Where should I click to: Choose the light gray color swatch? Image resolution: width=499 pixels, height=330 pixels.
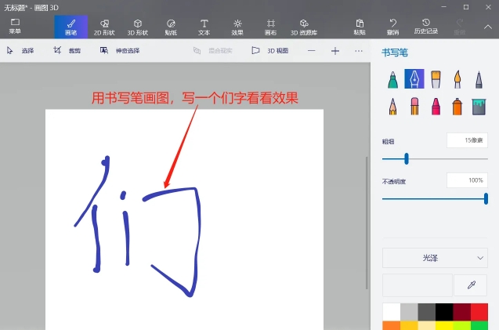[x=409, y=312]
